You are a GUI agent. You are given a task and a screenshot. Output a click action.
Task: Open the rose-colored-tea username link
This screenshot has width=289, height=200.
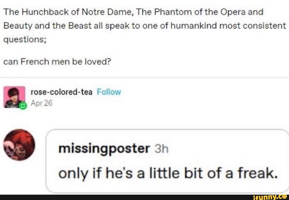pyautogui.click(x=62, y=92)
